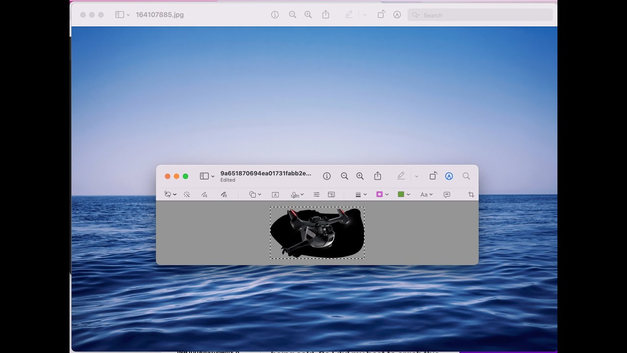The width and height of the screenshot is (627, 353).
Task: Open the Shapes menu
Action: tap(255, 195)
